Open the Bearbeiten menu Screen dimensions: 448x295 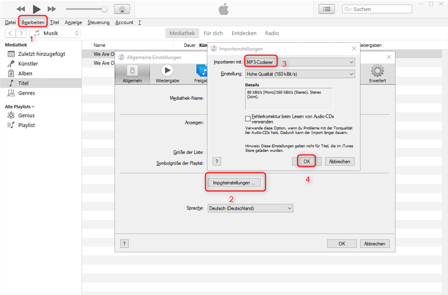tap(33, 22)
